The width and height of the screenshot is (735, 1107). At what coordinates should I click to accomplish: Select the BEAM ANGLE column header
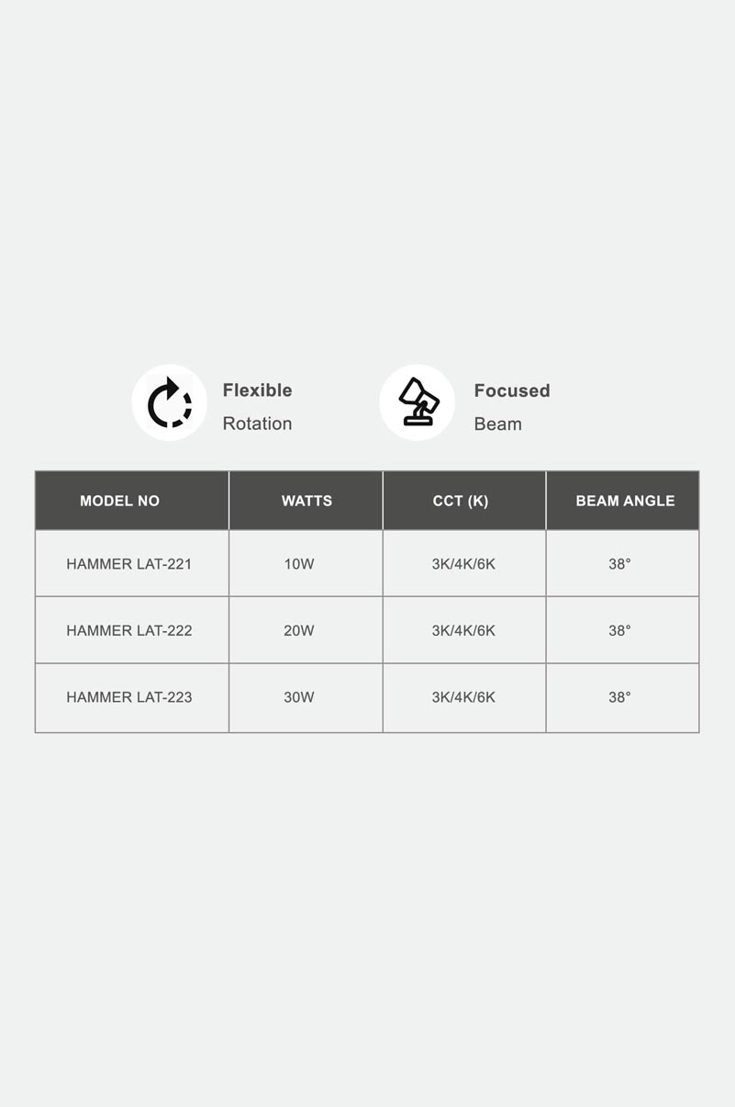tap(625, 501)
